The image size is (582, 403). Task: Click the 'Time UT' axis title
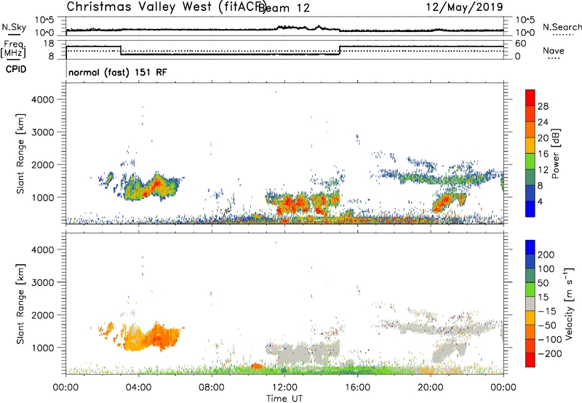coord(284,399)
